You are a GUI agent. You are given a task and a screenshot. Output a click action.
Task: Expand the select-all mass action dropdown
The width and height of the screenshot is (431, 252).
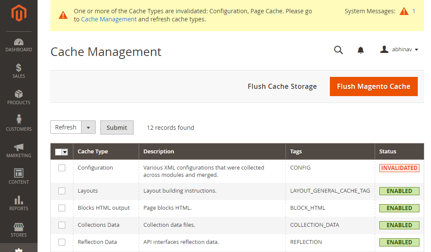[x=65, y=152]
